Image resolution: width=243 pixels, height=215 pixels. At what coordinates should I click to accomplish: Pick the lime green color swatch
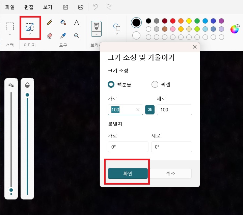click(197, 29)
